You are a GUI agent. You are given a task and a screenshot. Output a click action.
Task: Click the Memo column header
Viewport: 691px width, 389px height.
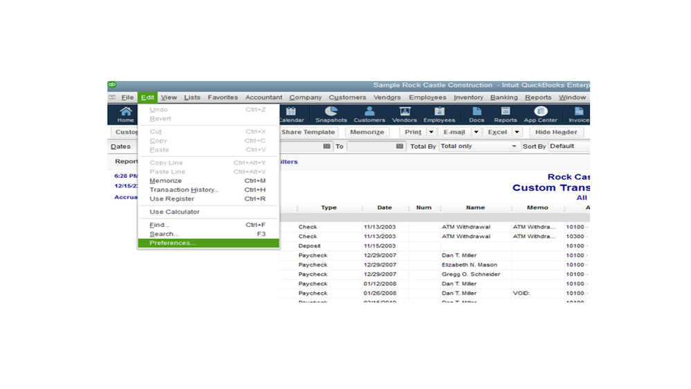coord(537,208)
